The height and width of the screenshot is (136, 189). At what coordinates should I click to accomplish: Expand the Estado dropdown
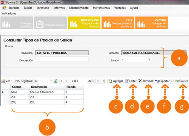[150, 59]
